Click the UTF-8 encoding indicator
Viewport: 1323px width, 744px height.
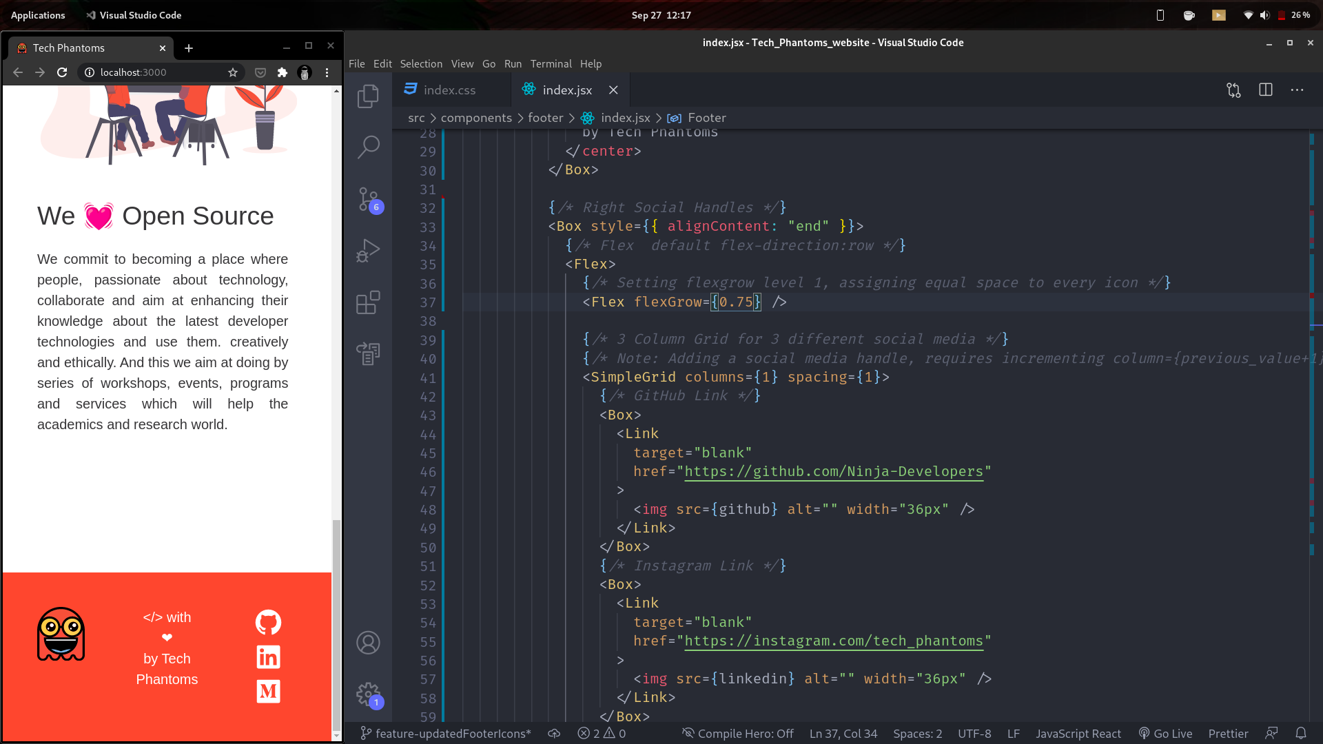(x=974, y=733)
